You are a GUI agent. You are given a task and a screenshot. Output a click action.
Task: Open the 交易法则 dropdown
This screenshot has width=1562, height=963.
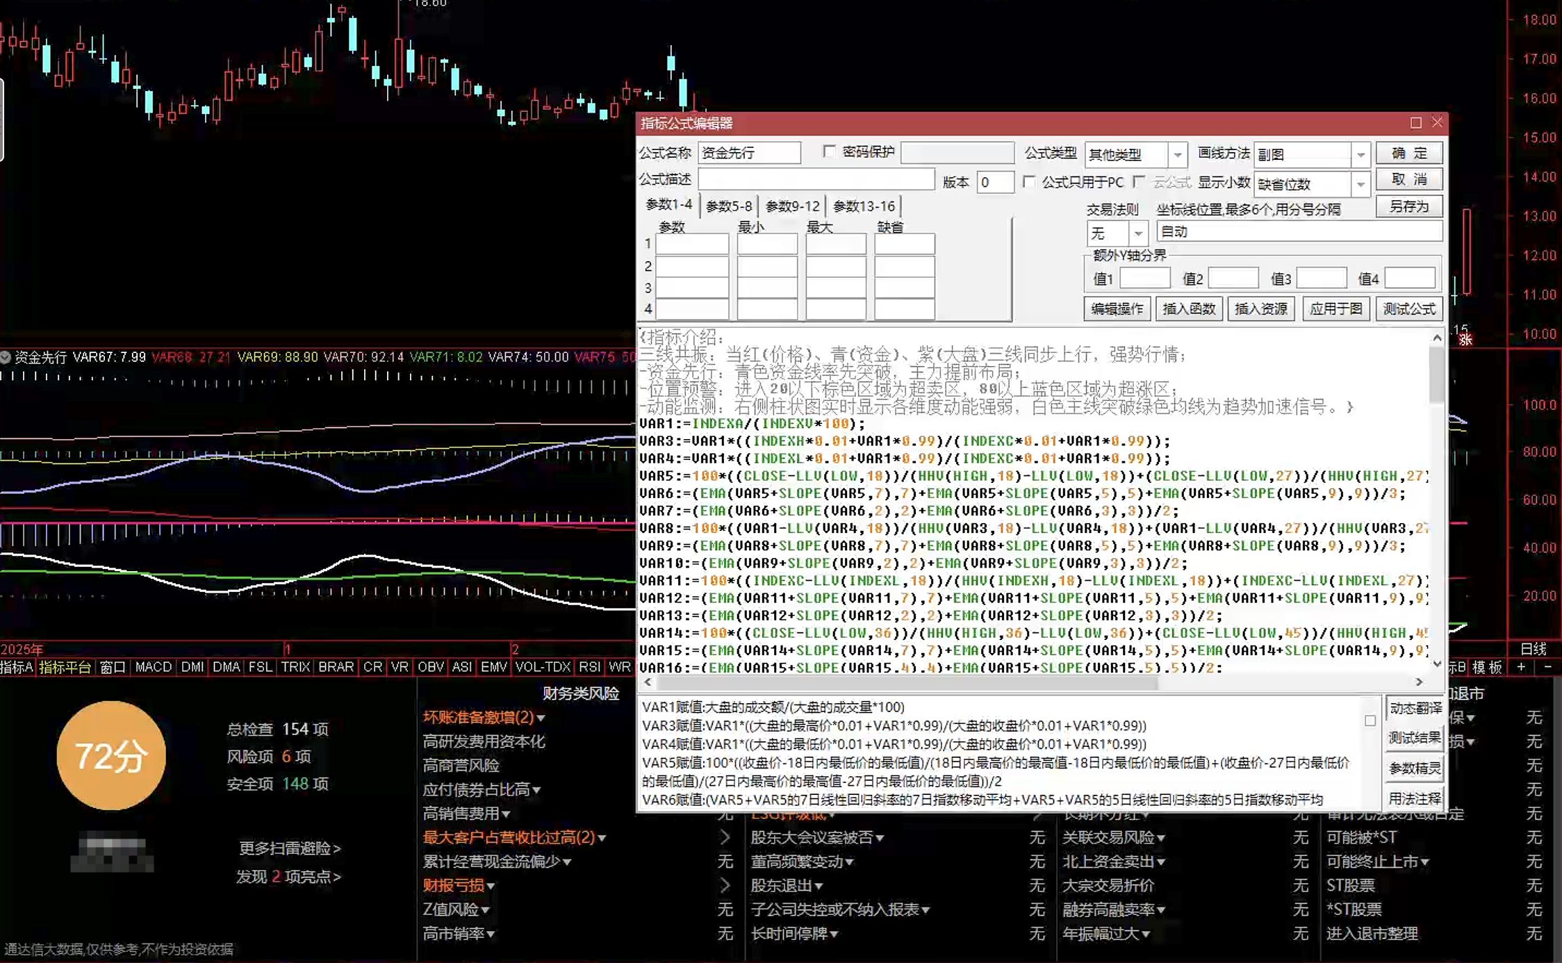coord(1138,233)
